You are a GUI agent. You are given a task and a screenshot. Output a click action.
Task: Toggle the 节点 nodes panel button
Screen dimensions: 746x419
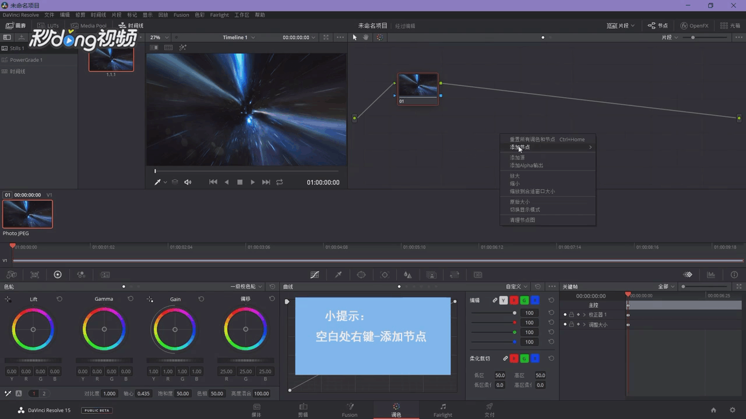tap(658, 26)
